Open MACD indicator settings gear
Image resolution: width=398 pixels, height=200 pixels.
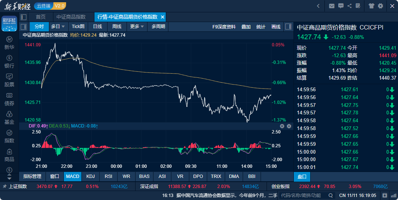289,126
